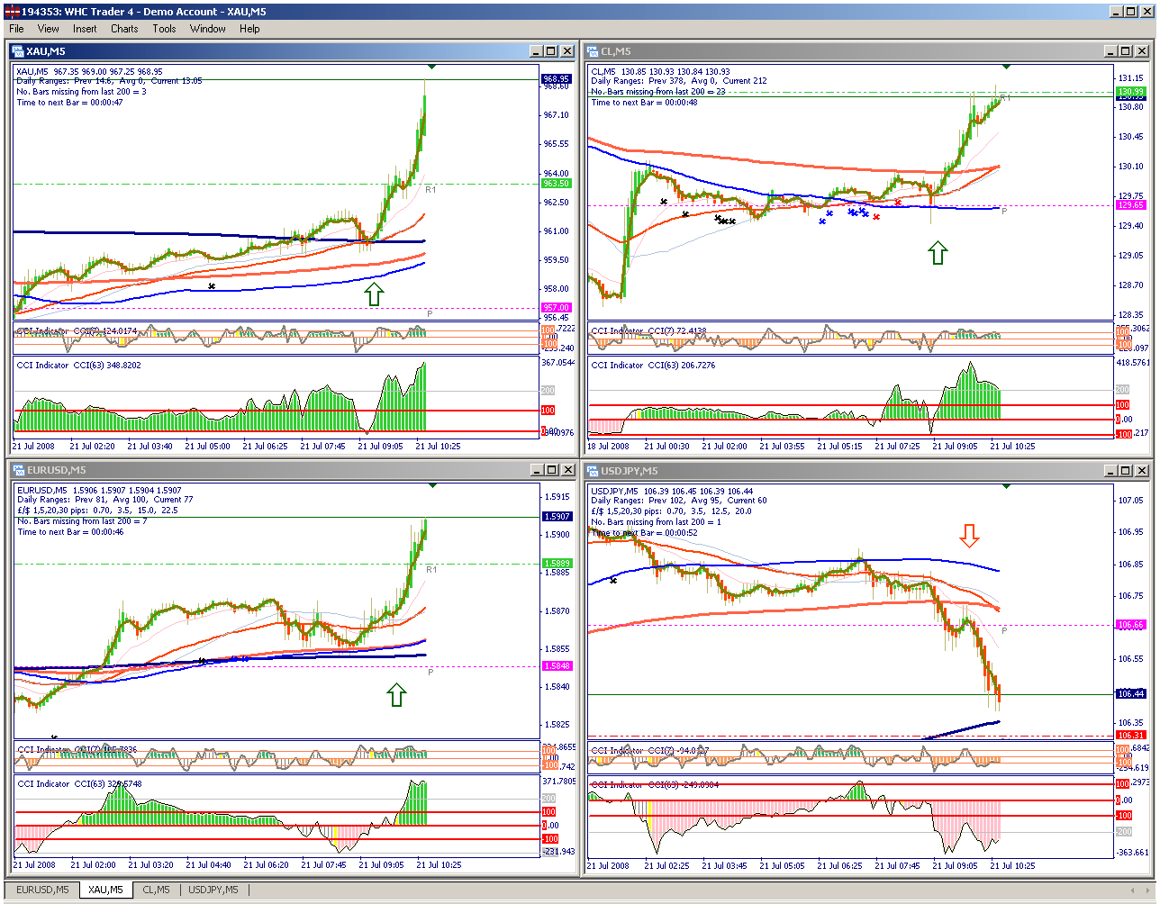Maximize the XAU,M5 chart window

point(551,51)
